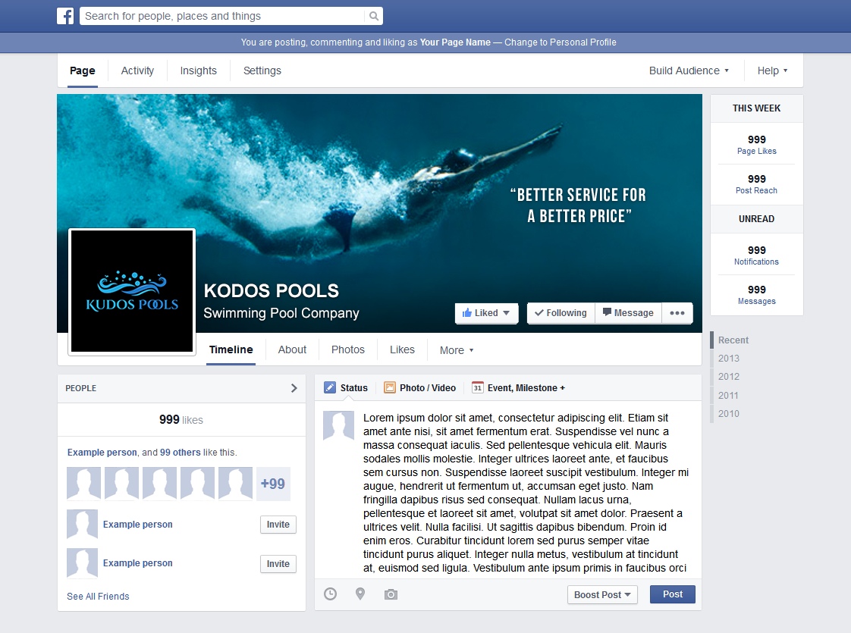851x633 pixels.
Task: Expand the People panel arrow
Action: point(294,387)
